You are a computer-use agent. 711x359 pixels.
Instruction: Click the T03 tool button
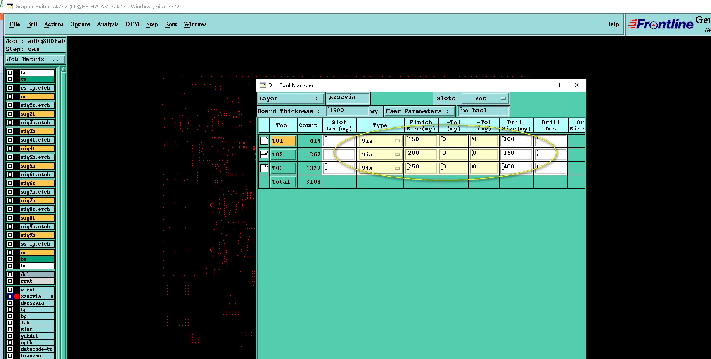283,168
